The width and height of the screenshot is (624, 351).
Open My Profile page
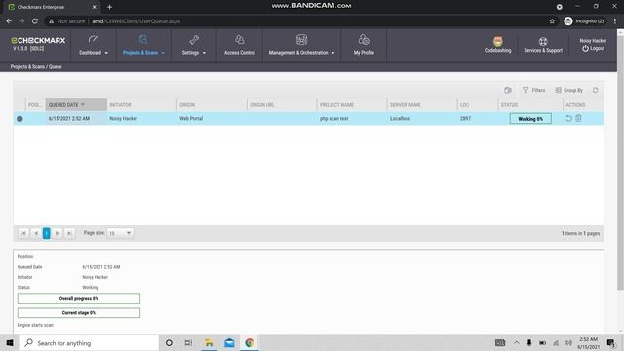364,46
